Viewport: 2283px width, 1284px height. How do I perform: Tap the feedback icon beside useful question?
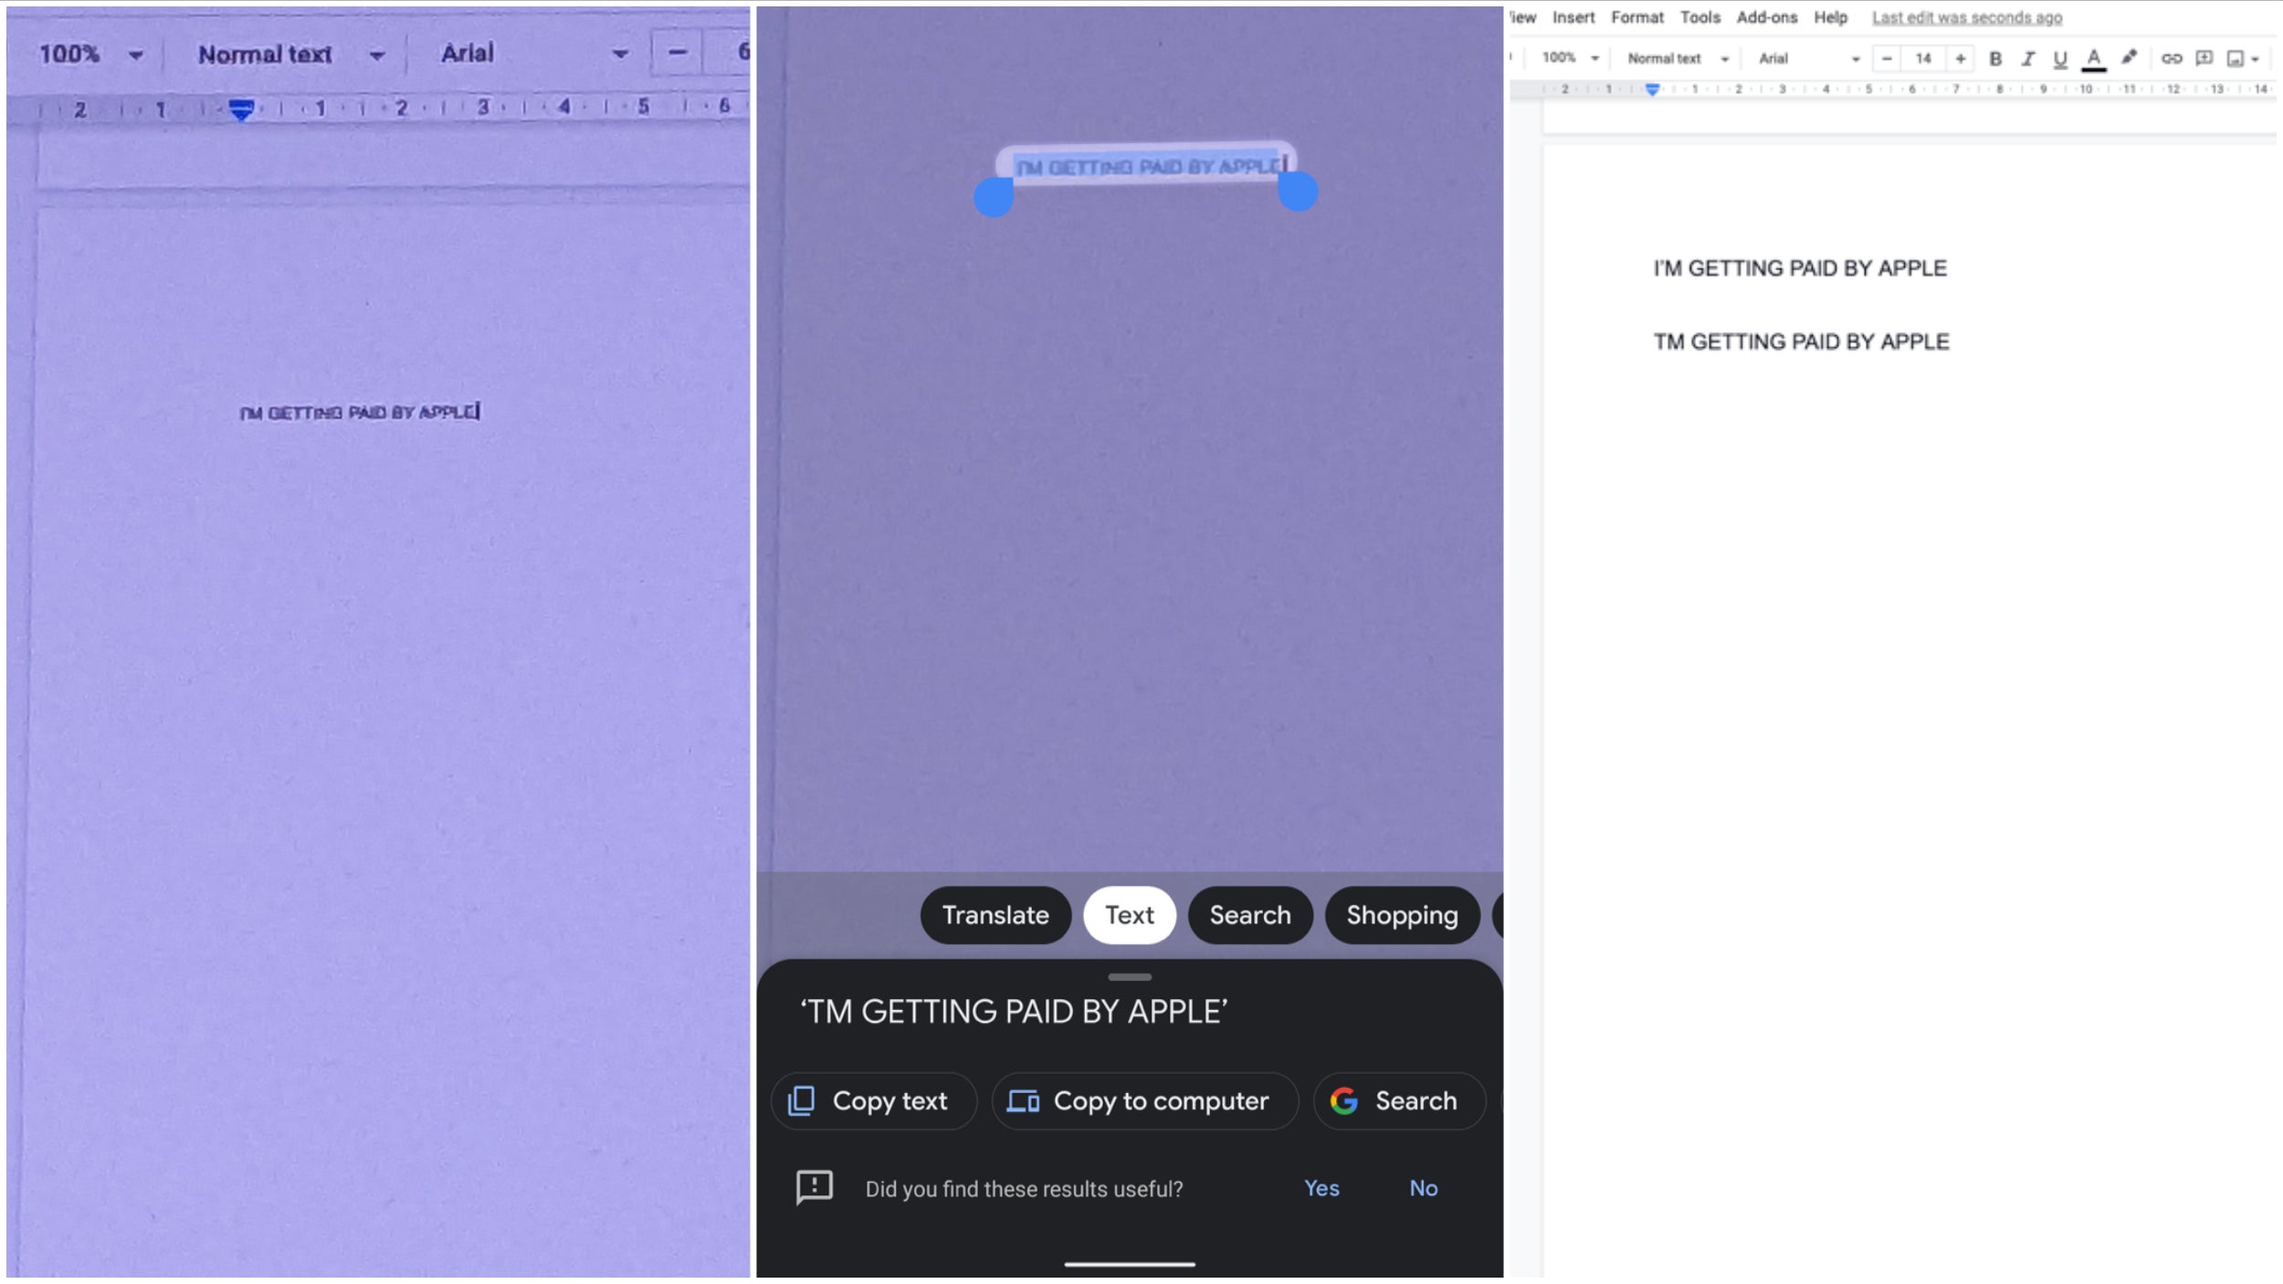(814, 1188)
